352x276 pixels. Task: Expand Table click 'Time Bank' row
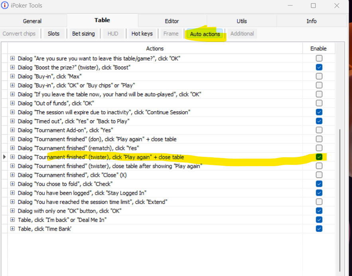point(13,229)
